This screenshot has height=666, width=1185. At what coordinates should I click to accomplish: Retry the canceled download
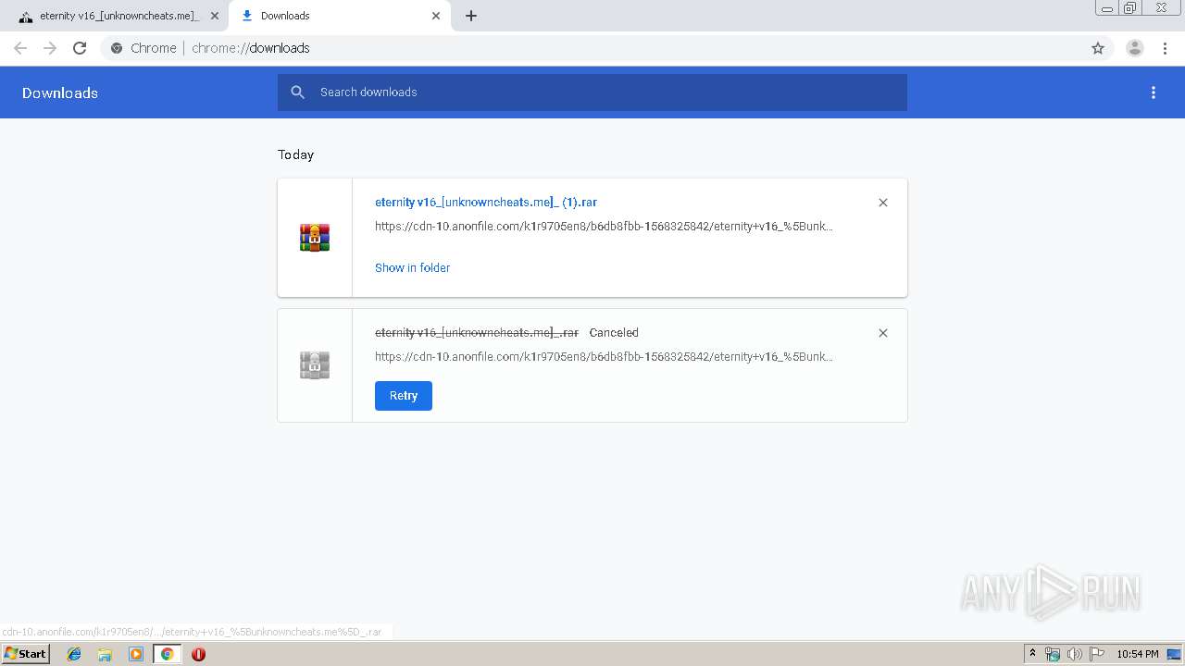click(x=404, y=396)
